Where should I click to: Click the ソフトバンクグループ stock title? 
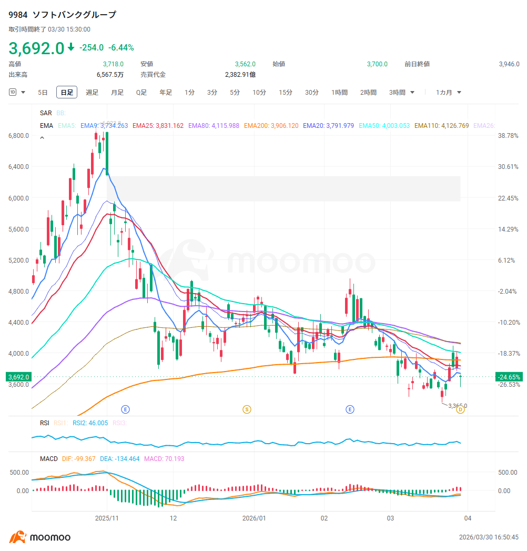point(74,15)
